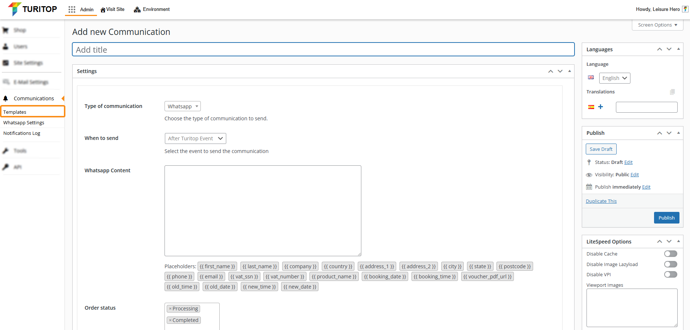Remove the Processing order status tag

tap(170, 309)
